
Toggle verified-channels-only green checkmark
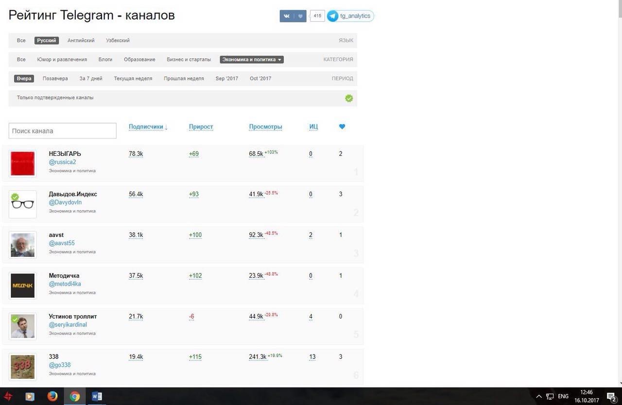349,98
